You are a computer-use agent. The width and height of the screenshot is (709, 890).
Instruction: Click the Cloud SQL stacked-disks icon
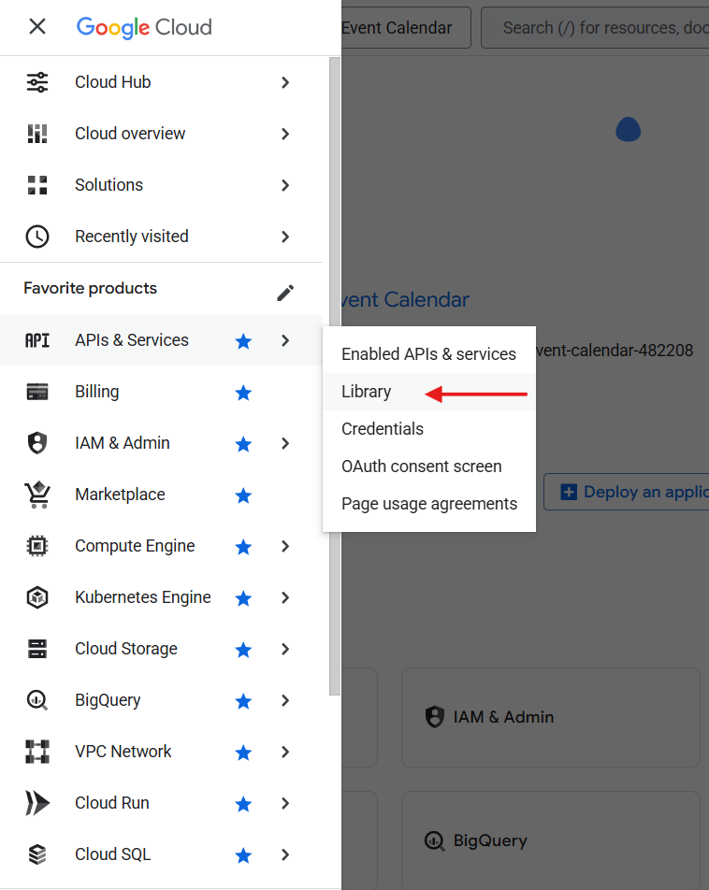(37, 854)
